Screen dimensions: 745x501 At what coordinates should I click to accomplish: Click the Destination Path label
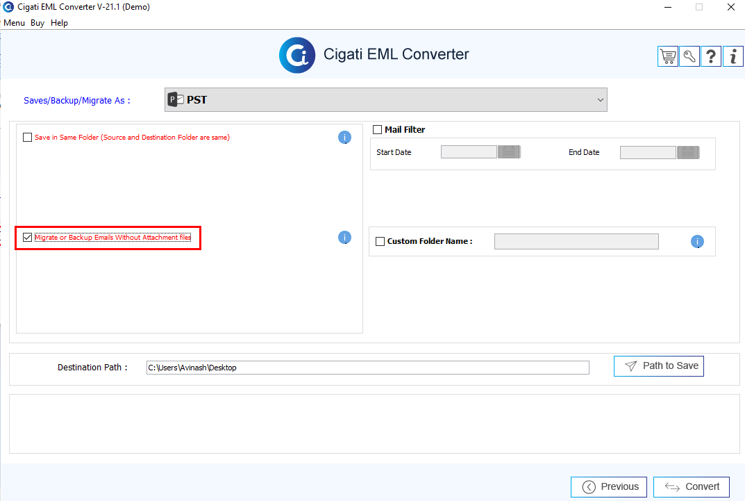pyautogui.click(x=92, y=368)
